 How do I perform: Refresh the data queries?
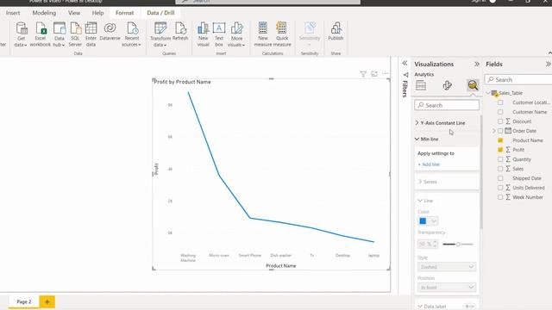point(180,32)
